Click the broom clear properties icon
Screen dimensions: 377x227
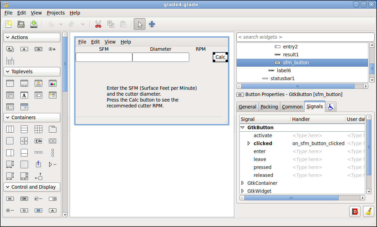[x=369, y=211]
